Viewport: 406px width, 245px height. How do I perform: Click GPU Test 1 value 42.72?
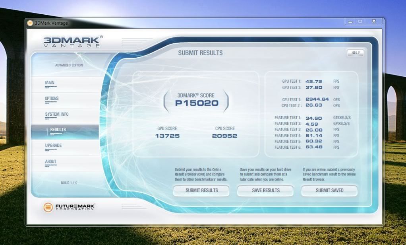[313, 82]
